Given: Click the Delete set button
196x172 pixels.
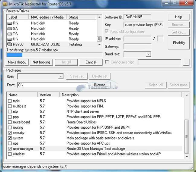Looking at the screenshot, I should click(100, 76).
